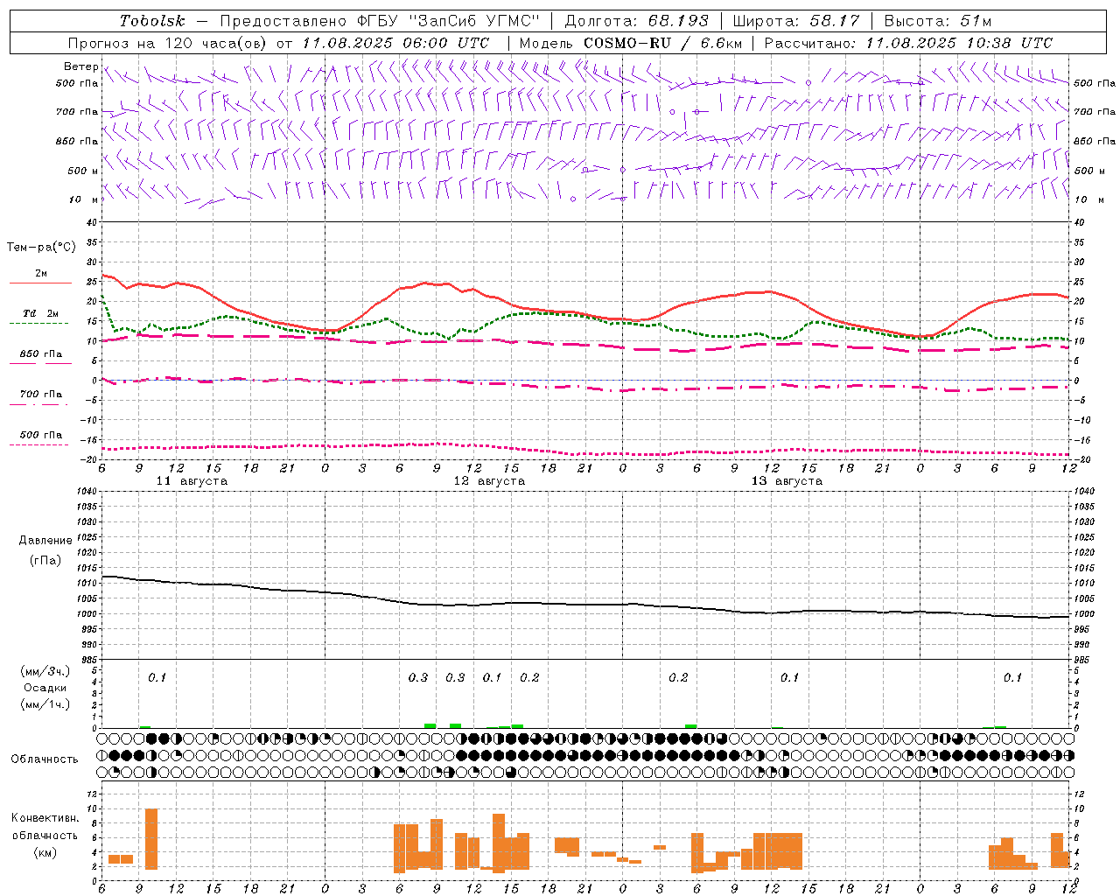Click the "Модель COSMO-RU / 6.6км" model label
This screenshot has height=896, width=1120.
point(631,43)
